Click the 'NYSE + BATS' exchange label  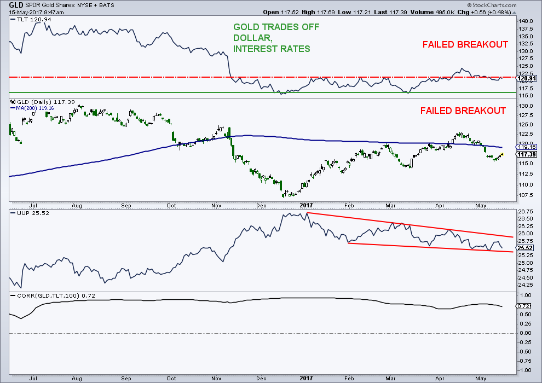click(x=95, y=5)
